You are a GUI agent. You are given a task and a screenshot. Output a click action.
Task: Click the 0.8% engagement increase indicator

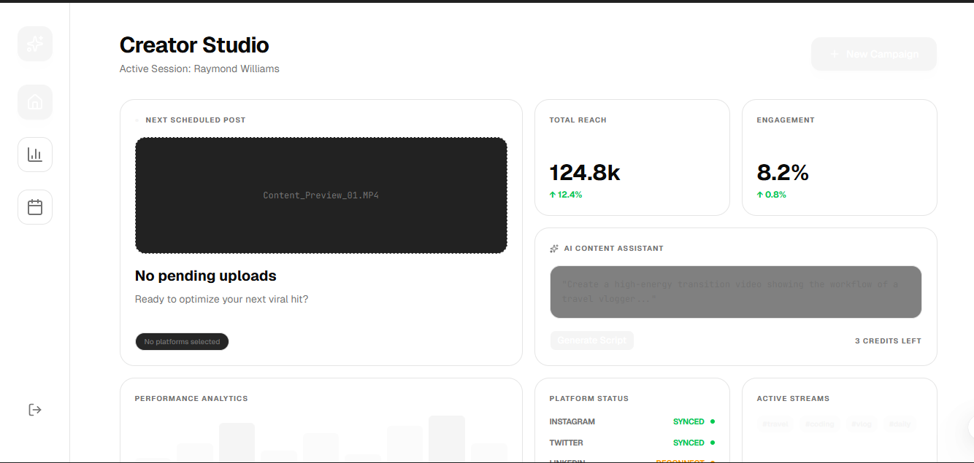[772, 195]
